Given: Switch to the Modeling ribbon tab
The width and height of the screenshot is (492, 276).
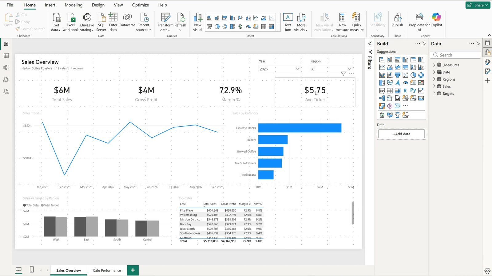Looking at the screenshot, I should [x=73, y=5].
